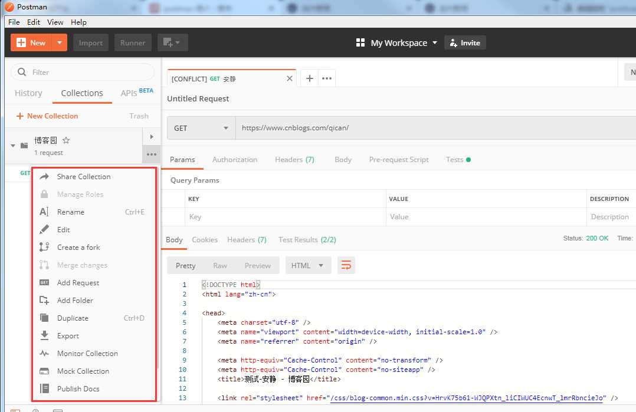Choose Create a fork menu entry

(94, 247)
